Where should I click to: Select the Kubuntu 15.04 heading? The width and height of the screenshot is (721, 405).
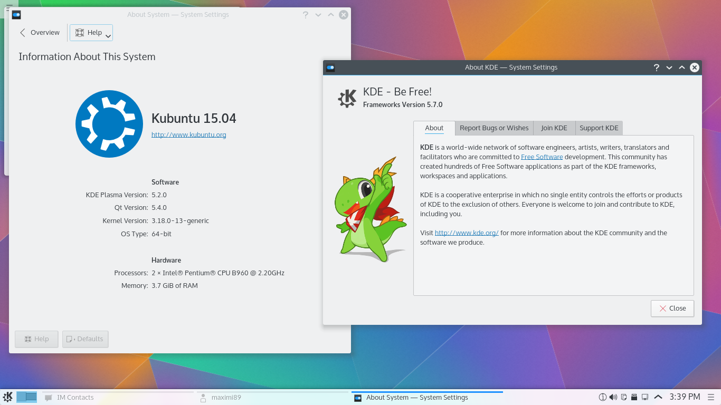tap(194, 118)
